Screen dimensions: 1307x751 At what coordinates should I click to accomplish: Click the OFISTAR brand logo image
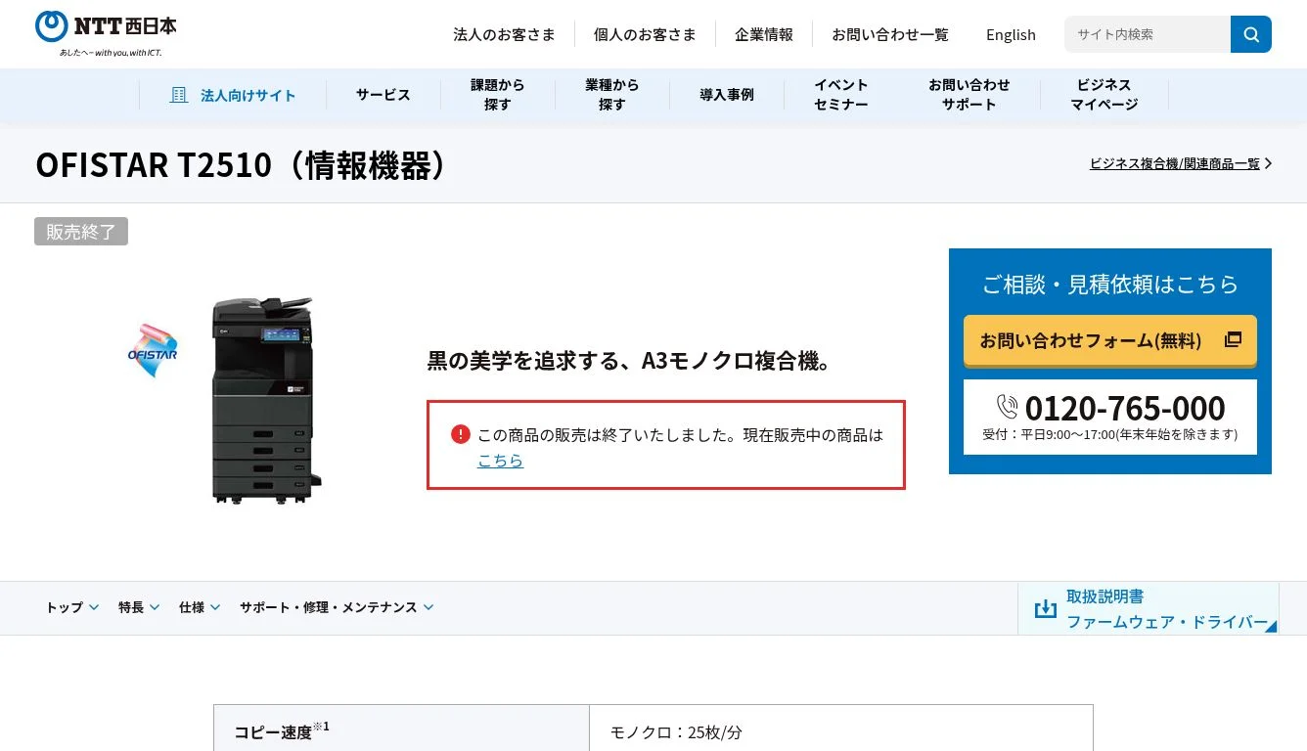pos(153,350)
